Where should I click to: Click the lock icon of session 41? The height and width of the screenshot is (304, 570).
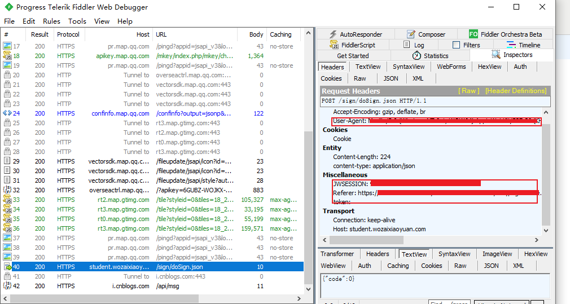click(7, 276)
